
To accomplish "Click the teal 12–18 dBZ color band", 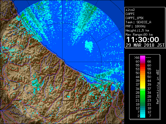I will click(x=143, y=108).
